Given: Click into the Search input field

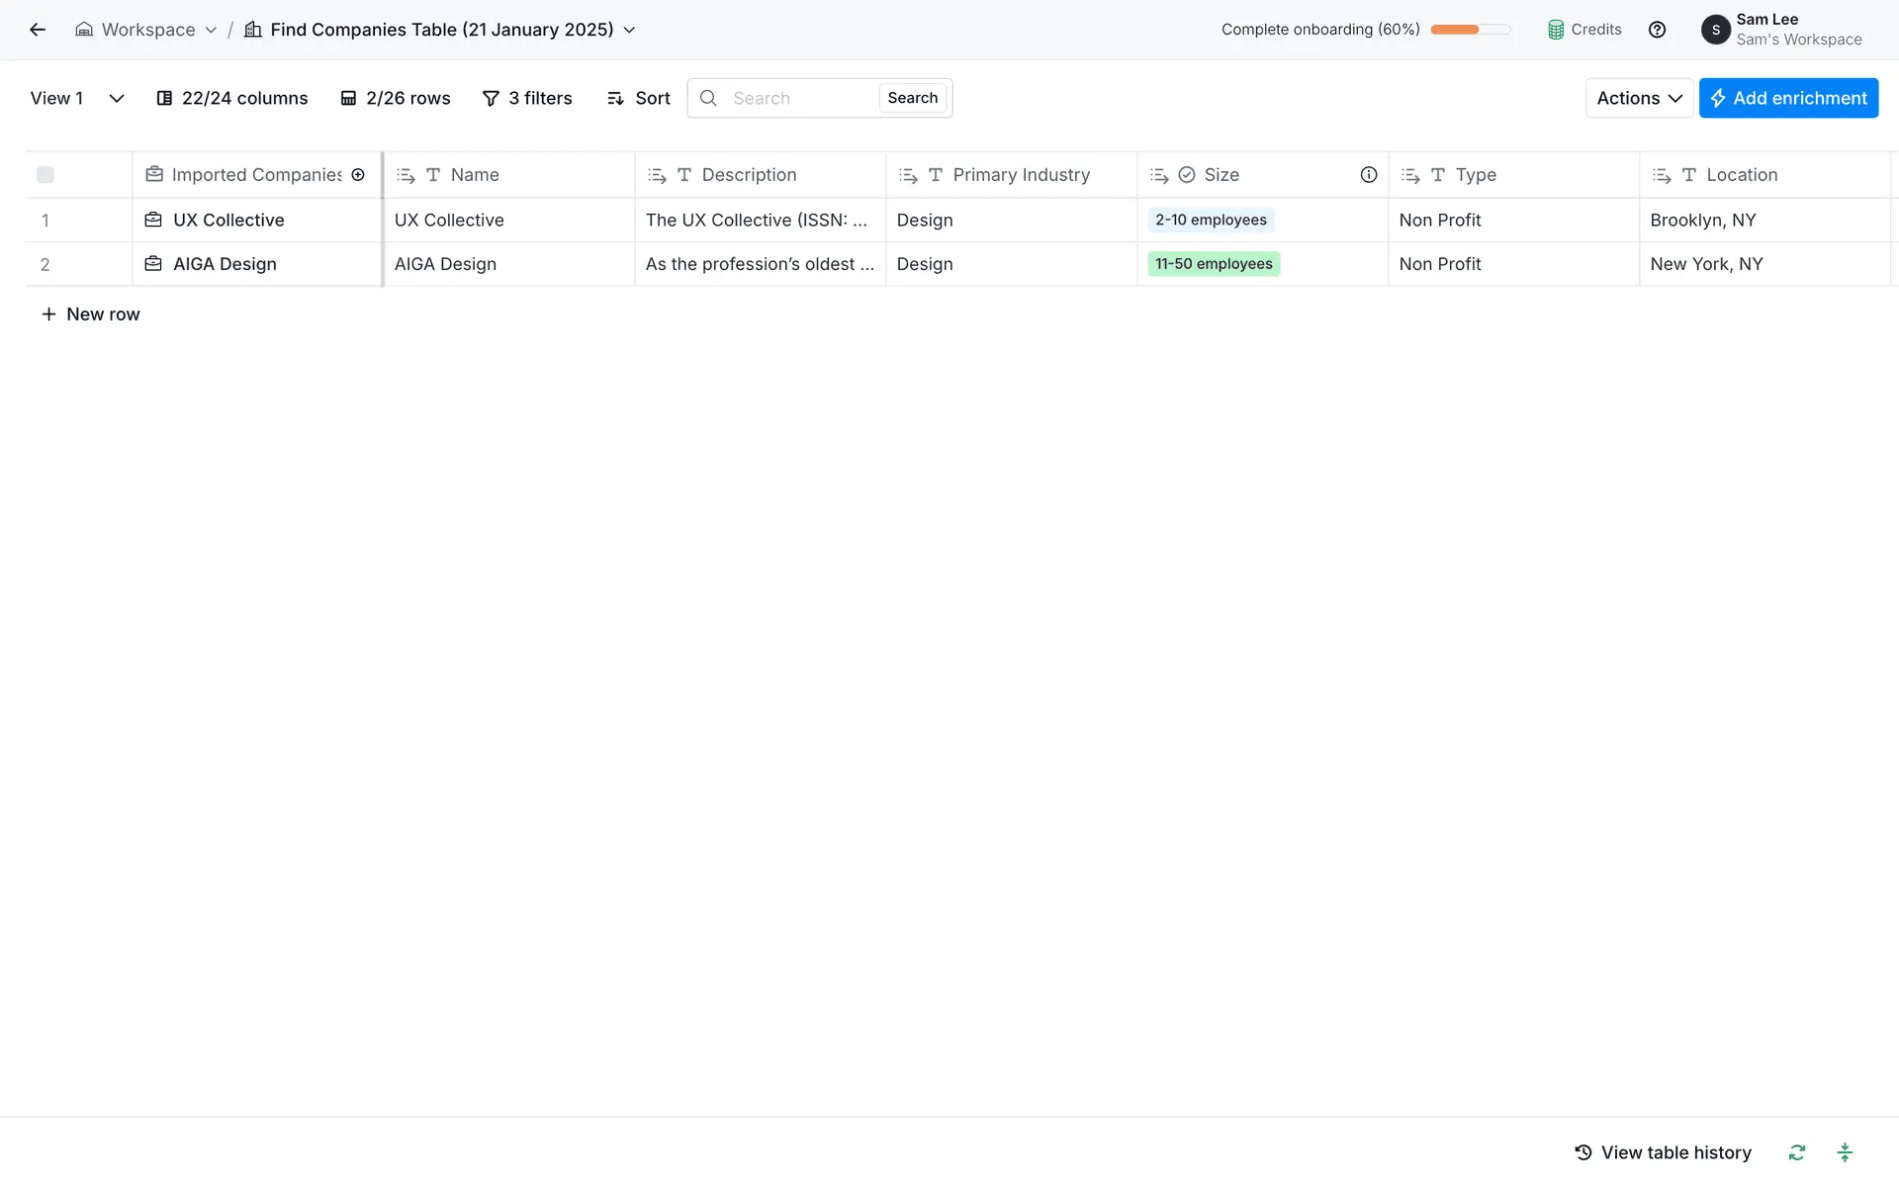Looking at the screenshot, I should [x=799, y=98].
